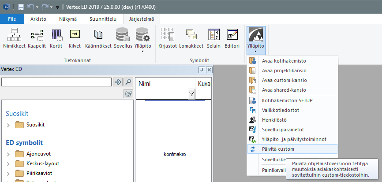382x182 pixels.
Task: Launch the Selain browser tool
Action: [x=214, y=38]
